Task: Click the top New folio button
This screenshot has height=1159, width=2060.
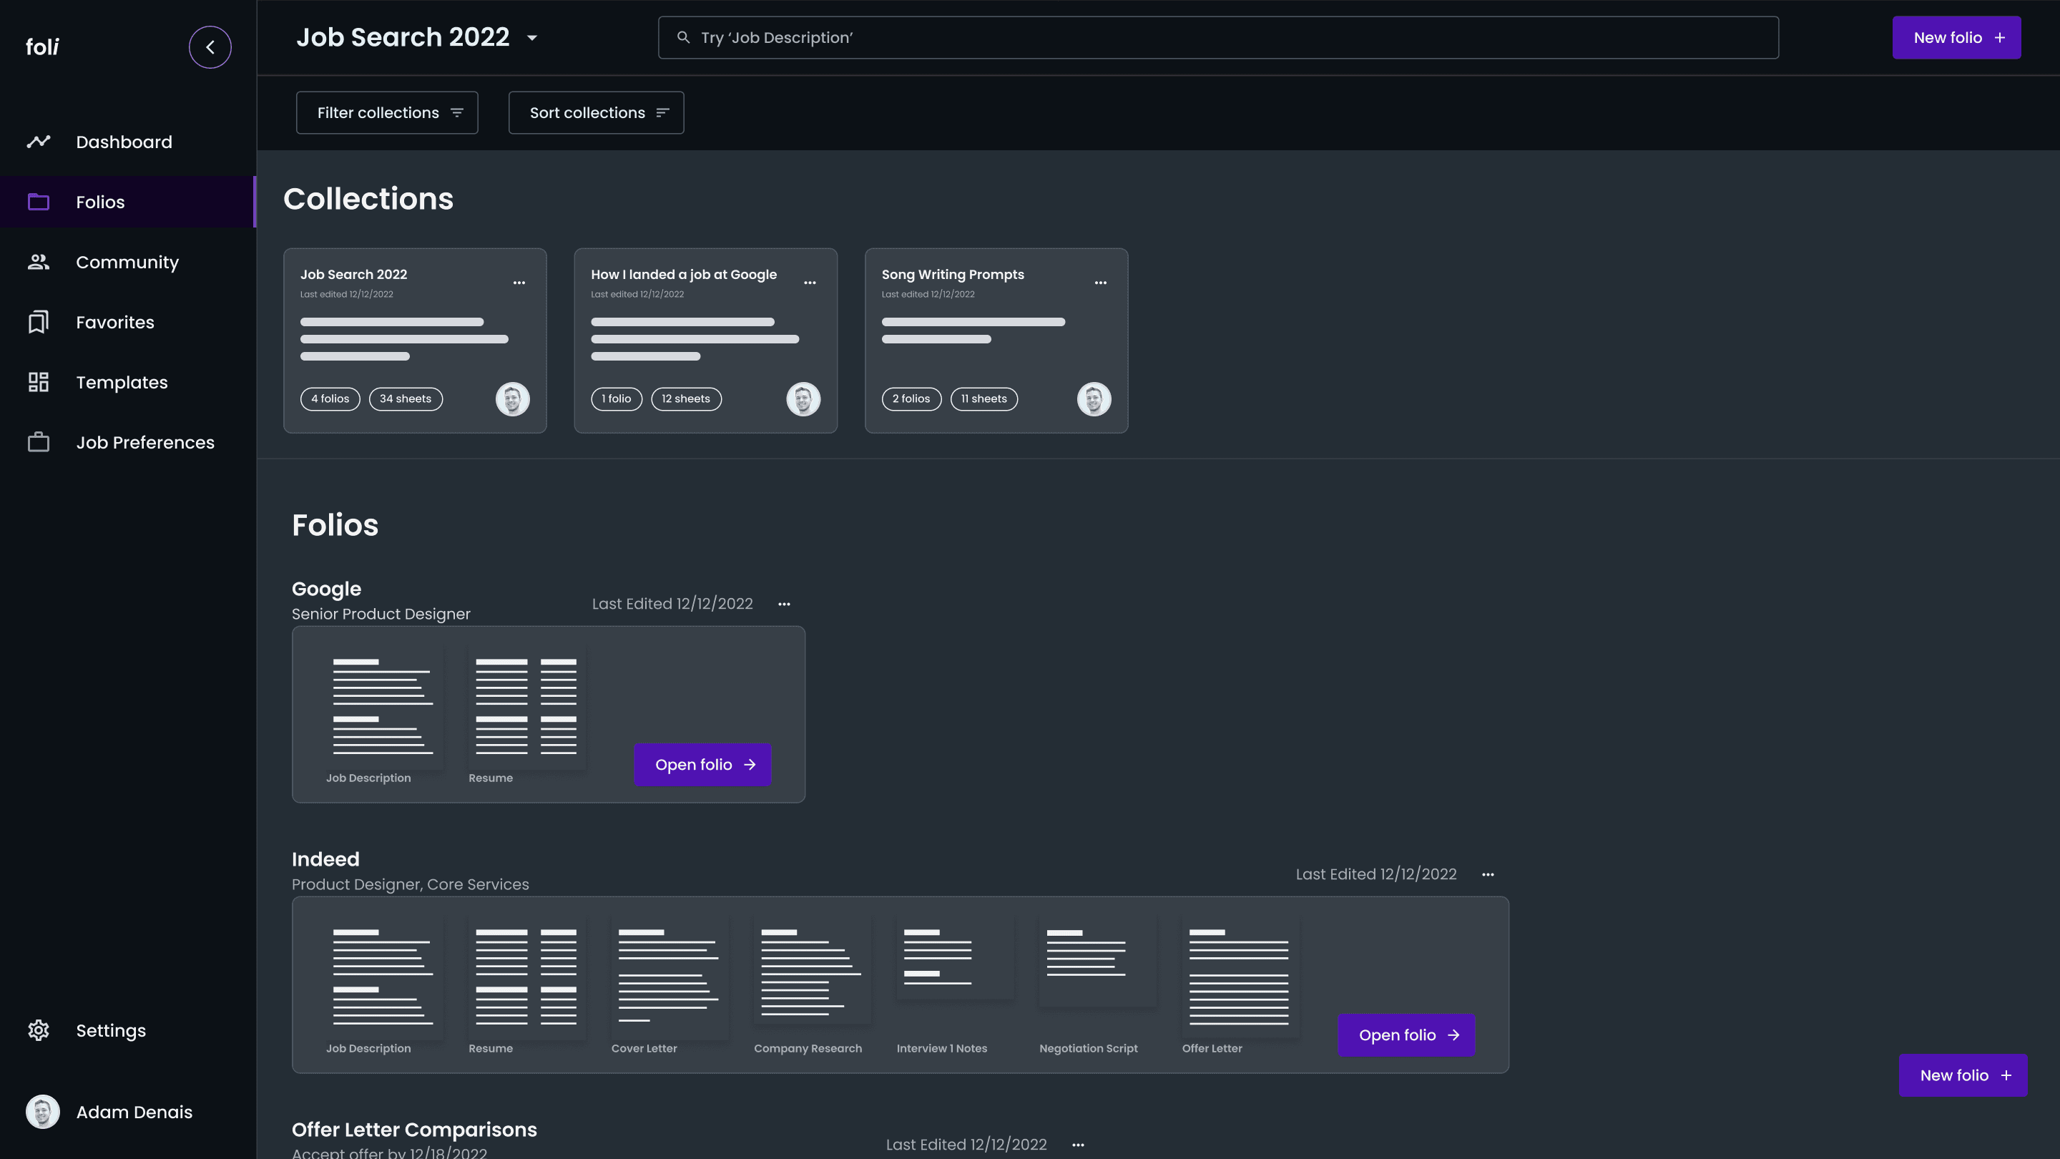Action: (1956, 38)
